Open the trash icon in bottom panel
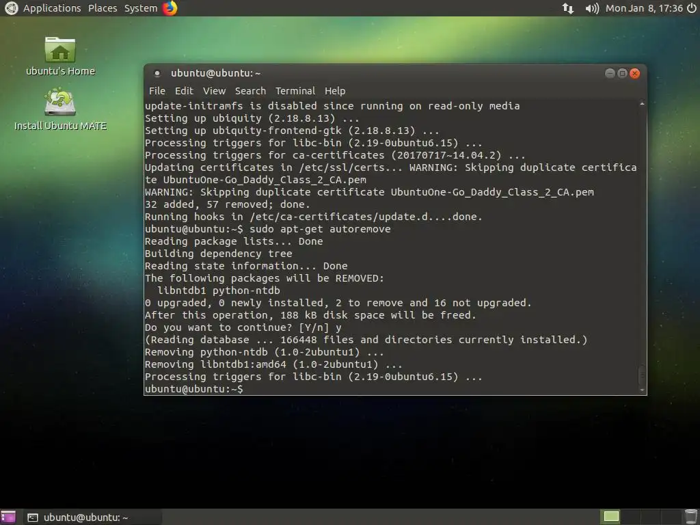The image size is (700, 525). tap(691, 517)
